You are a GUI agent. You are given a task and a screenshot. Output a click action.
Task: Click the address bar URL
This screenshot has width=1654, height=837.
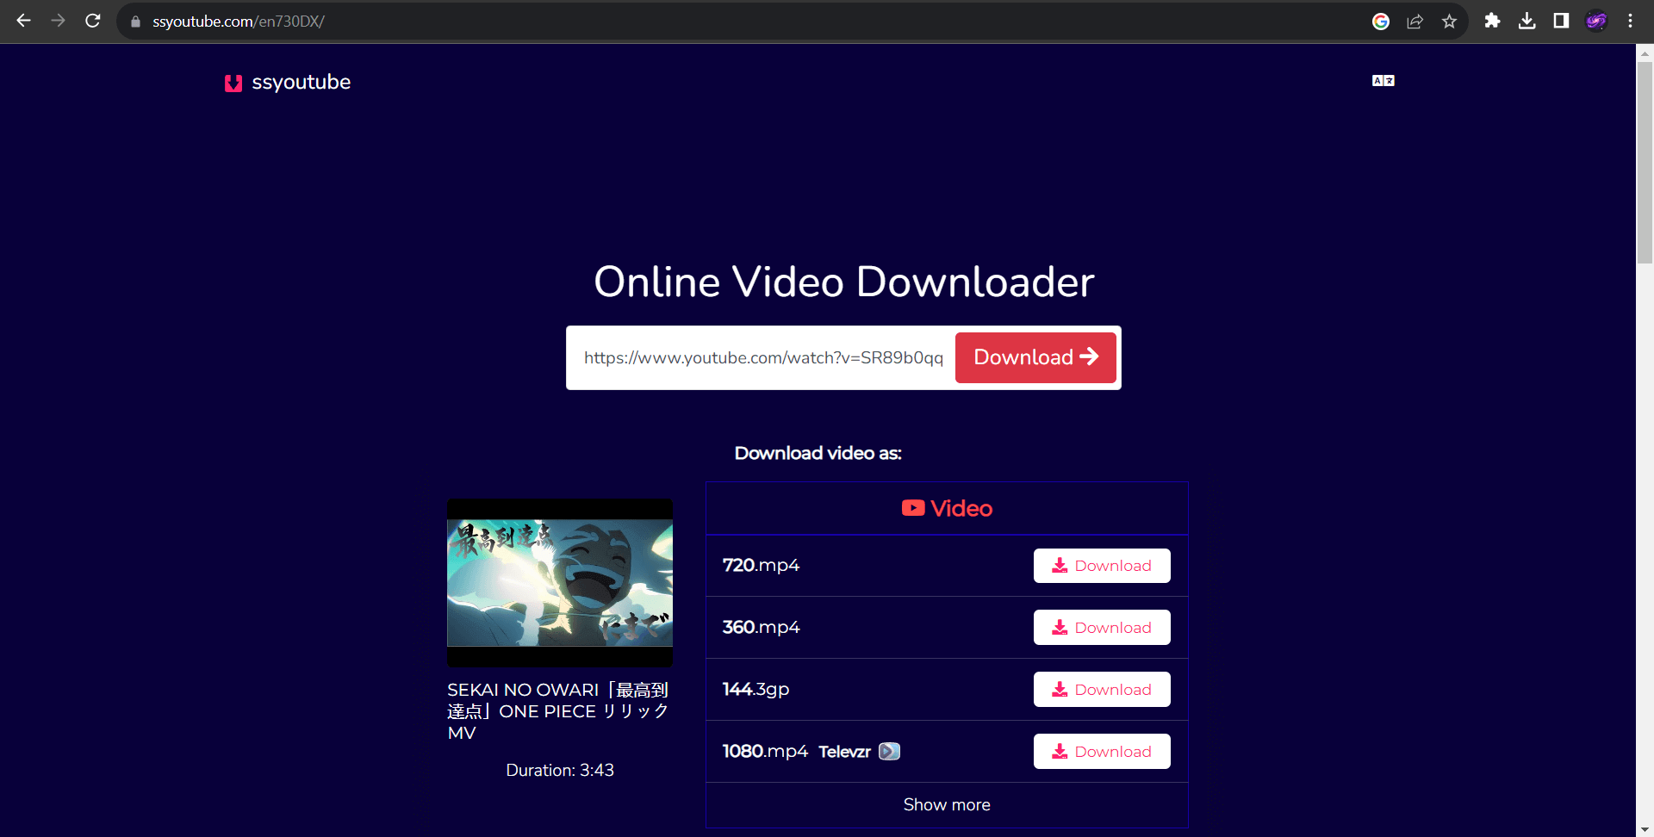(x=239, y=22)
